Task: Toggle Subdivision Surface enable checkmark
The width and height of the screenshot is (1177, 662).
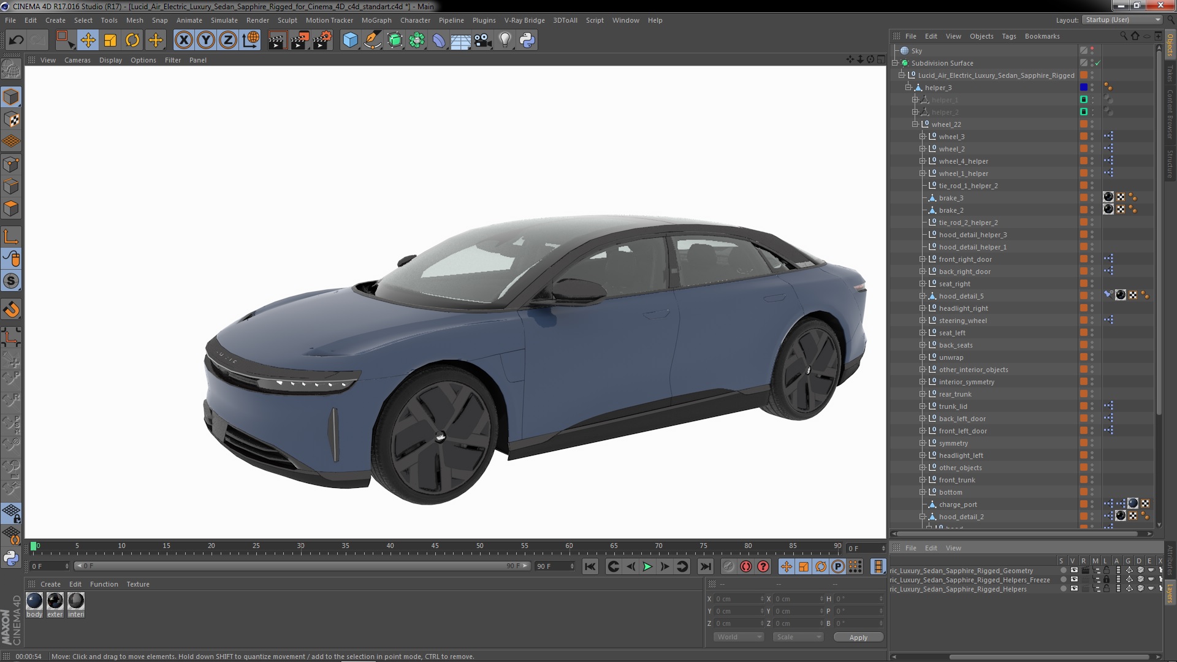Action: tap(1098, 63)
